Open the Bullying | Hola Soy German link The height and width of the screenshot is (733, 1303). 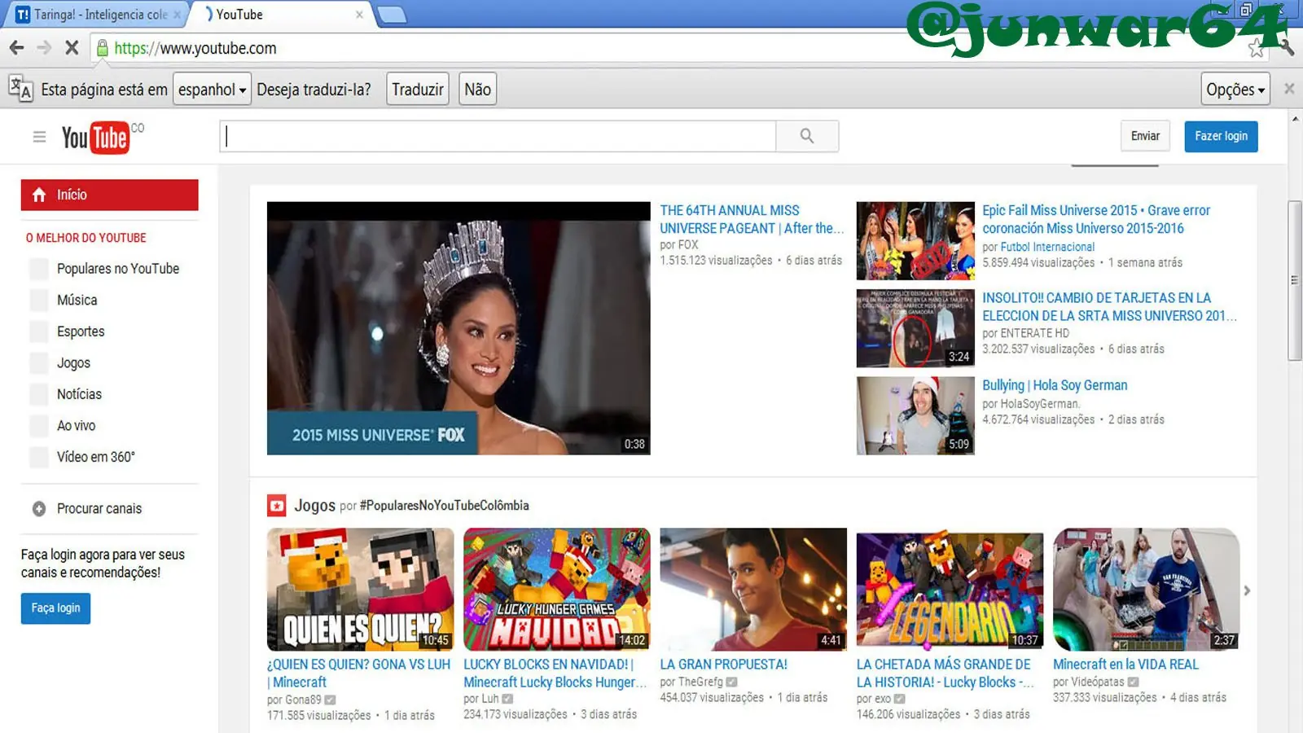(1055, 385)
